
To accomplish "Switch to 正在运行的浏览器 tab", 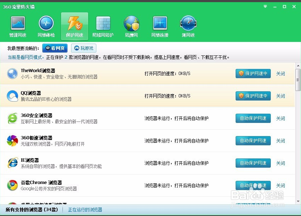I will tap(85, 210).
